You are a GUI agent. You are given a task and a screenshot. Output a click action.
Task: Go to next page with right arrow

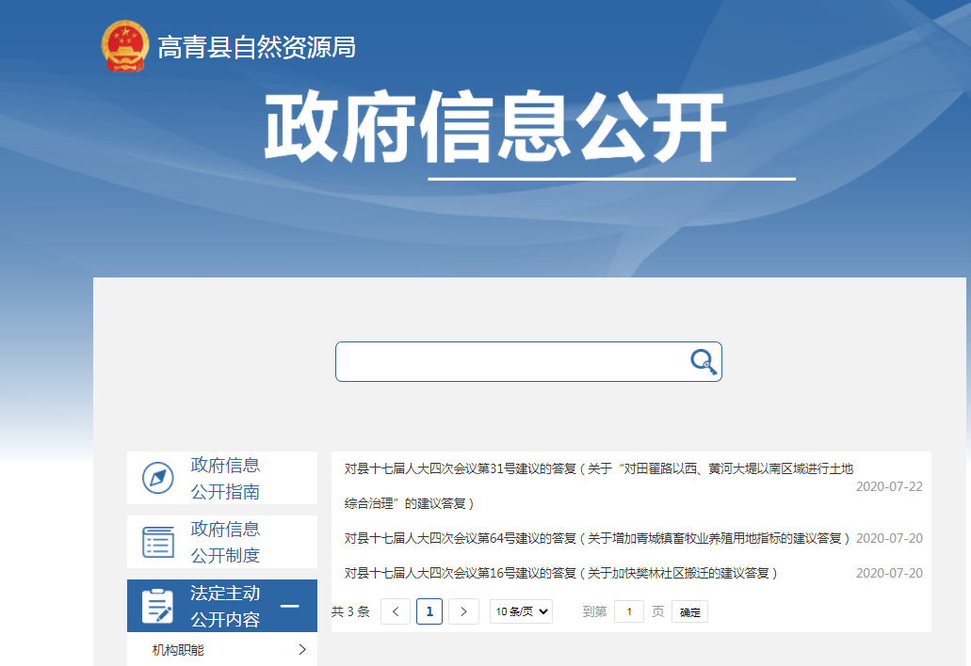pos(463,611)
